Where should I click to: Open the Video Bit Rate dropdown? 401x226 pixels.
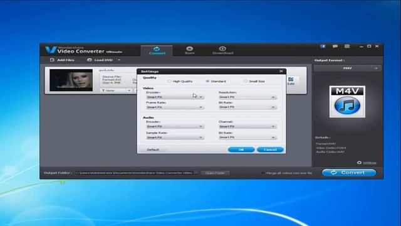pyautogui.click(x=247, y=107)
